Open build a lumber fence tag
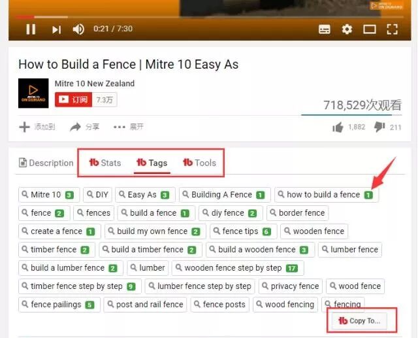The image size is (418, 338). (x=71, y=268)
